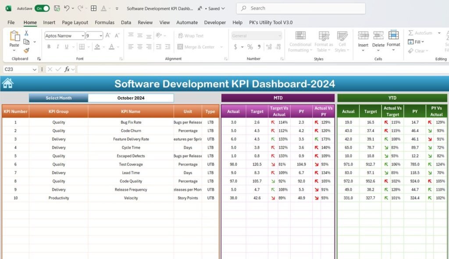Toggle the AutoSave switch off
The height and width of the screenshot is (259, 449).
42,8
